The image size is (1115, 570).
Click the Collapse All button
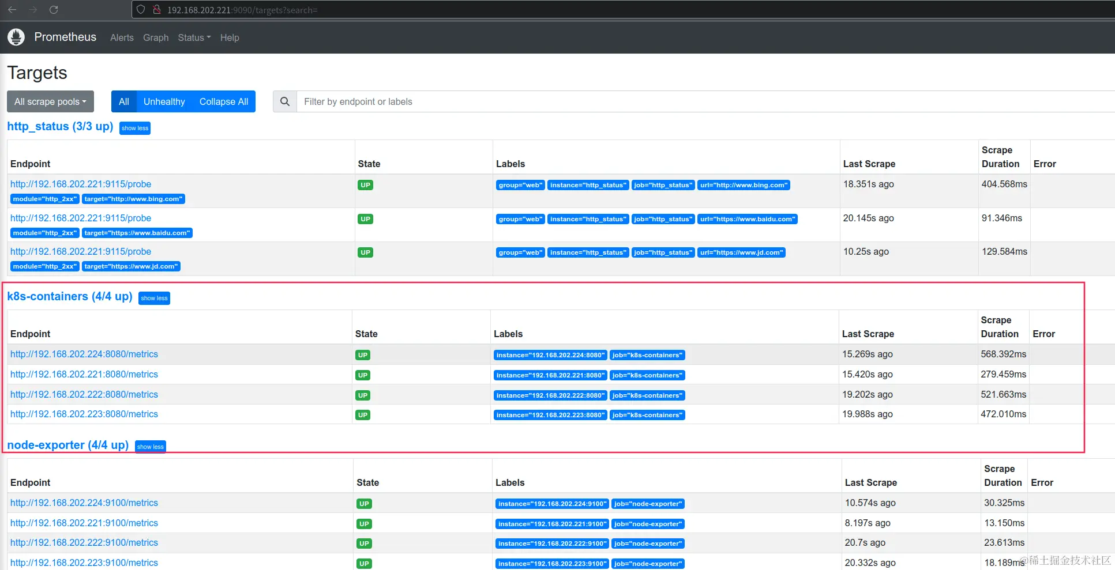point(224,101)
